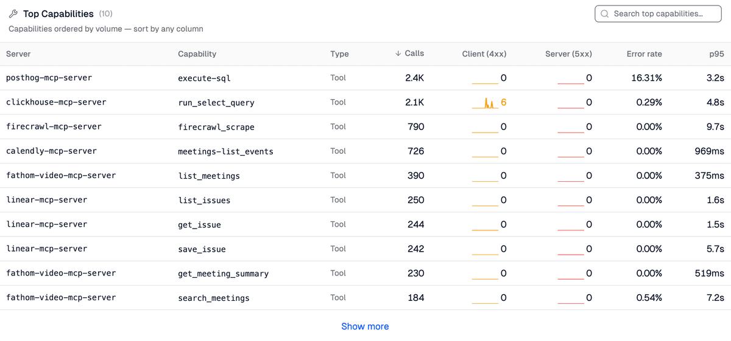Focus the Search top capabilities field
The image size is (731, 341).
(x=658, y=14)
